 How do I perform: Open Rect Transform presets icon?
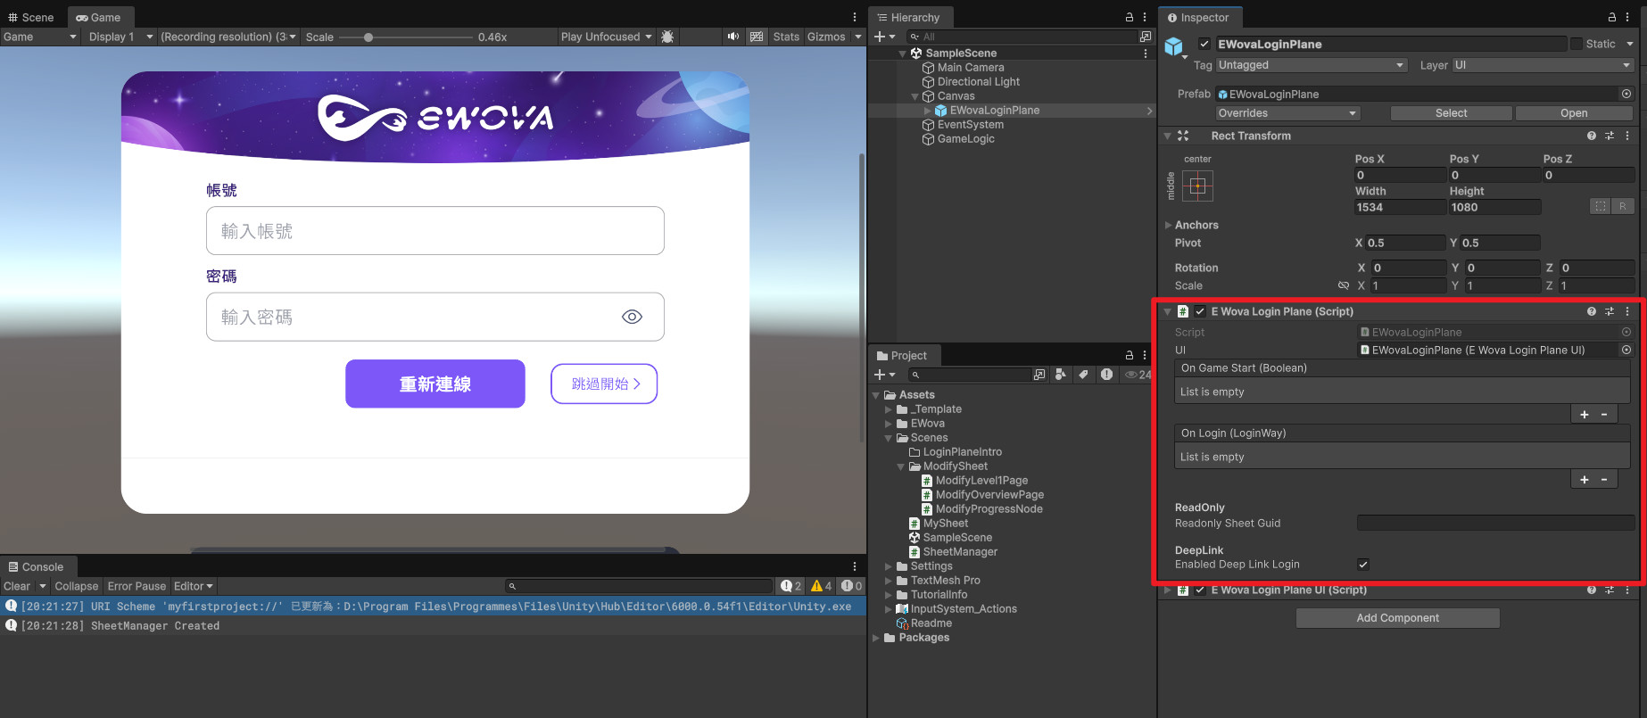pos(1610,136)
